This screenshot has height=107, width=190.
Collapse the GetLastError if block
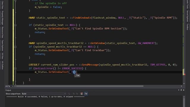coord(15,69)
